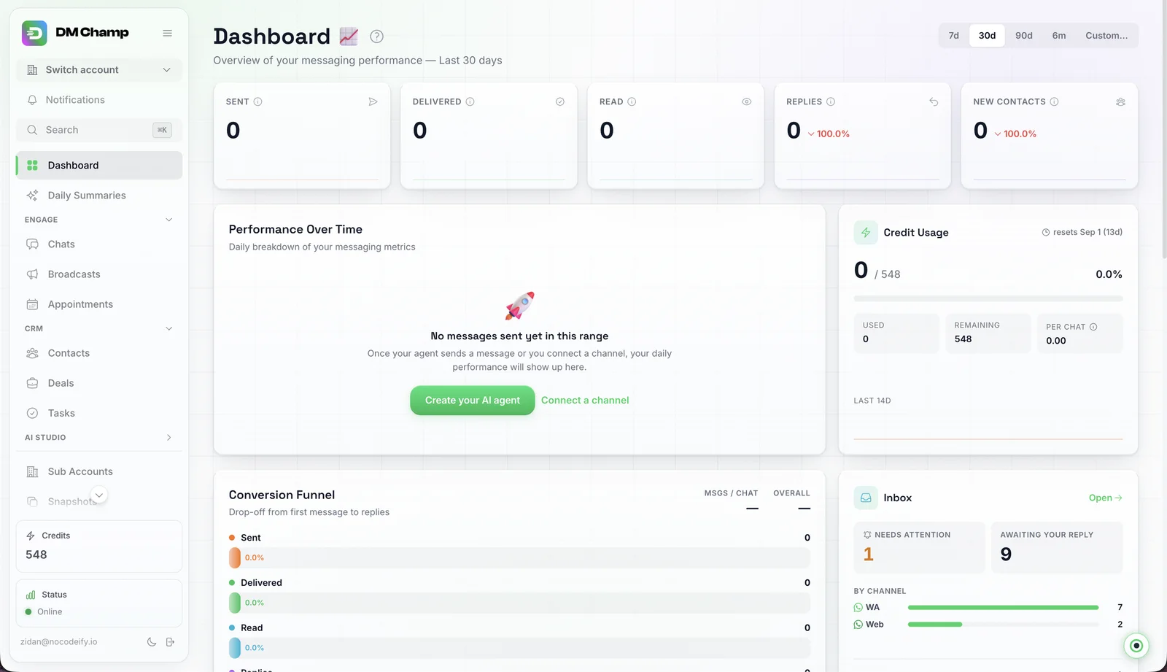Log out using the exit icon
Image resolution: width=1167 pixels, height=672 pixels.
(x=170, y=642)
